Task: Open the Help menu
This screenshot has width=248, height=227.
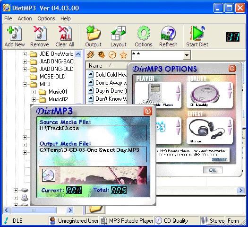Action: [66, 18]
